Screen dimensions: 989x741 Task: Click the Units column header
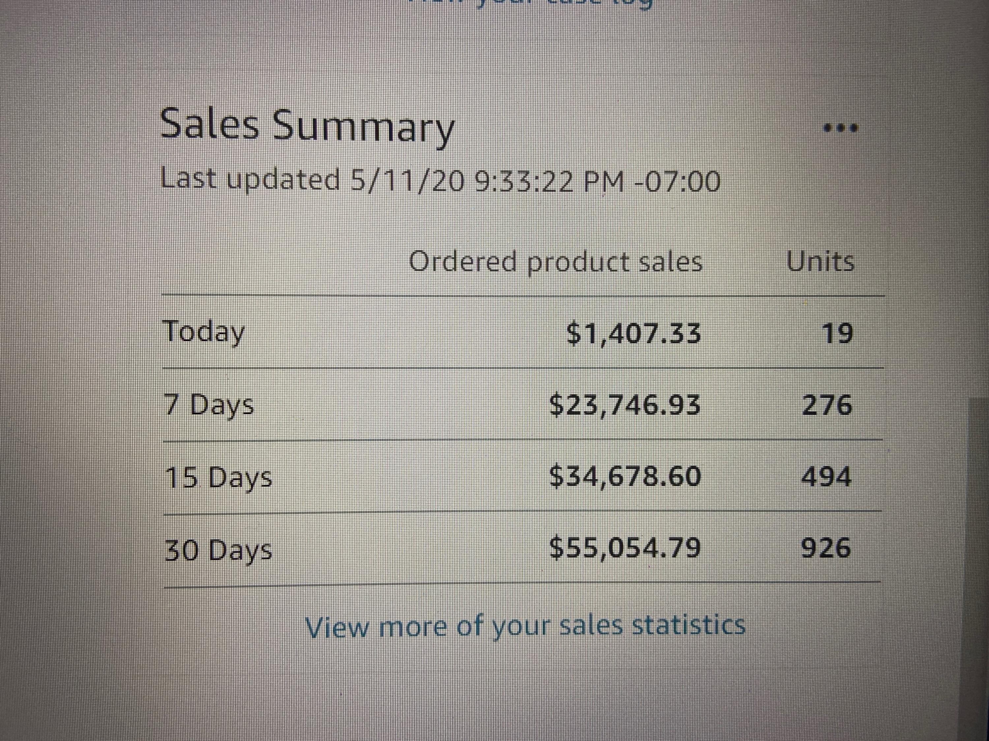point(820,262)
